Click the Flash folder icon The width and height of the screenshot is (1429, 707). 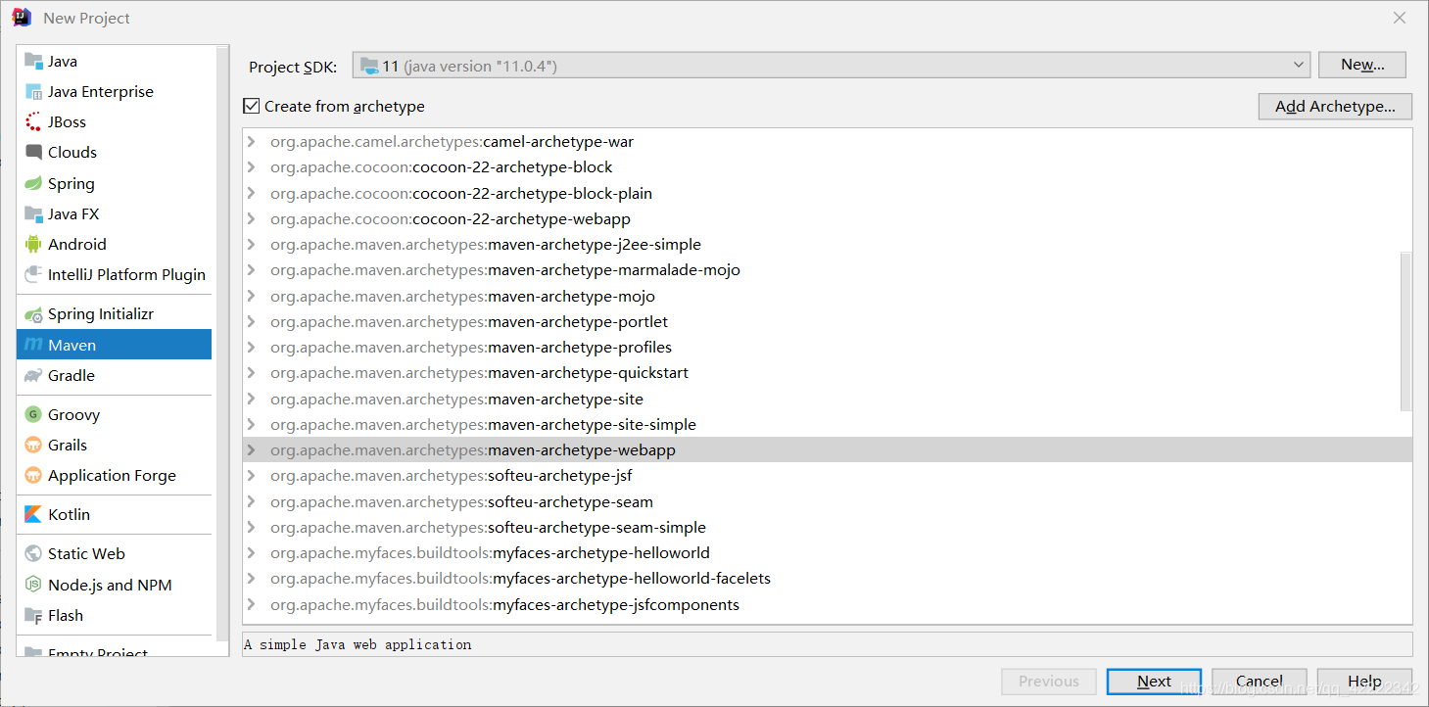point(33,615)
